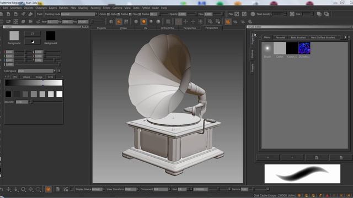Image resolution: width=353 pixels, height=198 pixels.
Task: Click the Open project folder icon
Action: (8, 14)
